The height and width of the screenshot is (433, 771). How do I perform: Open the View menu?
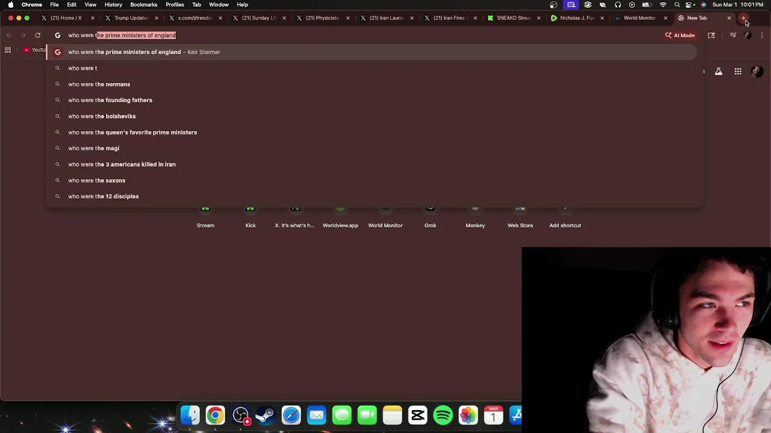90,5
